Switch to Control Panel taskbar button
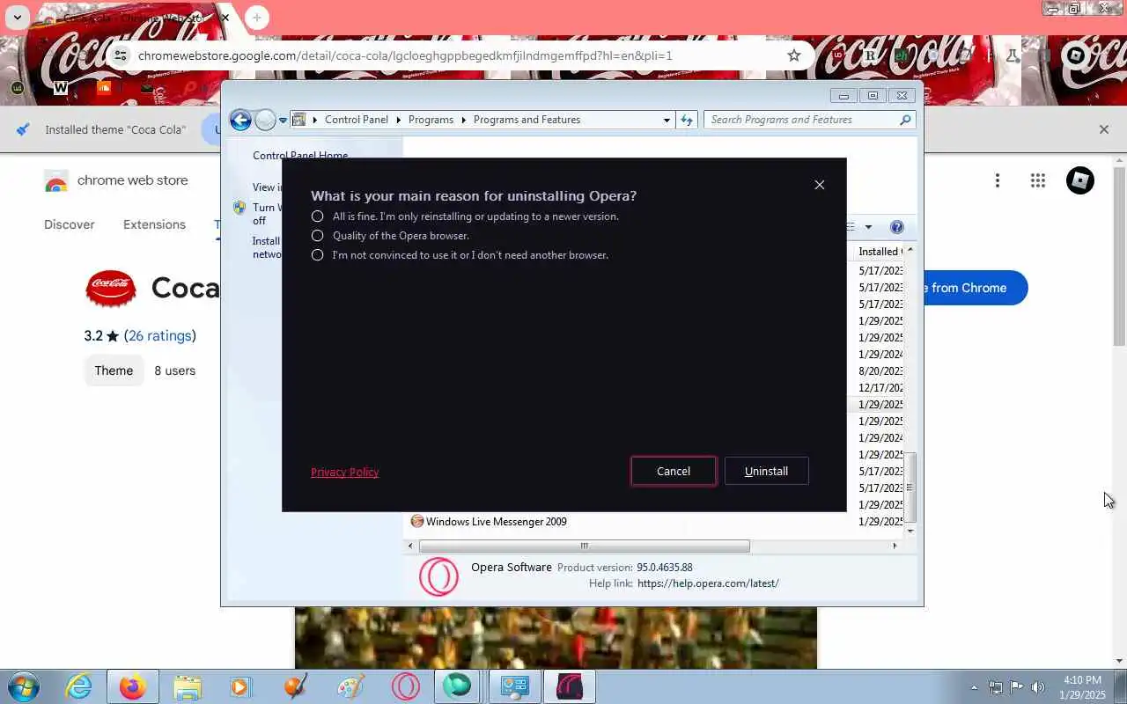The image size is (1127, 704). coord(515,686)
